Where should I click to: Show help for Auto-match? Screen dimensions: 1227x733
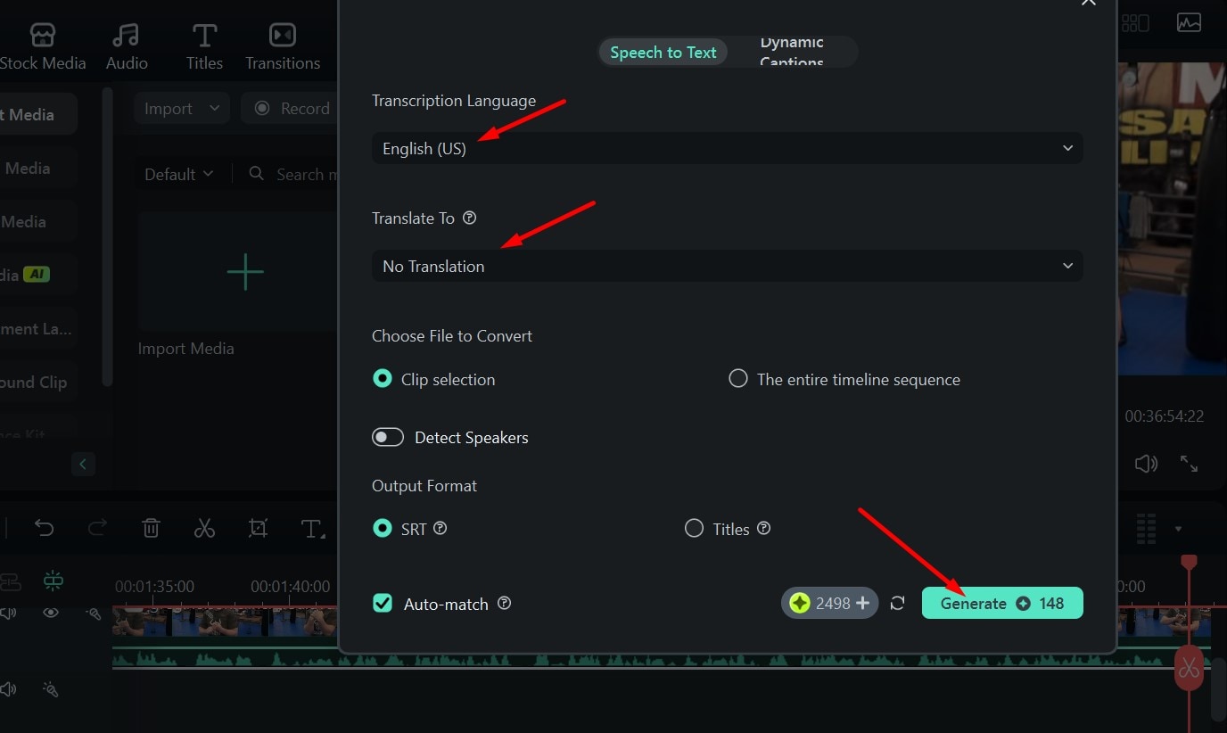tap(504, 603)
